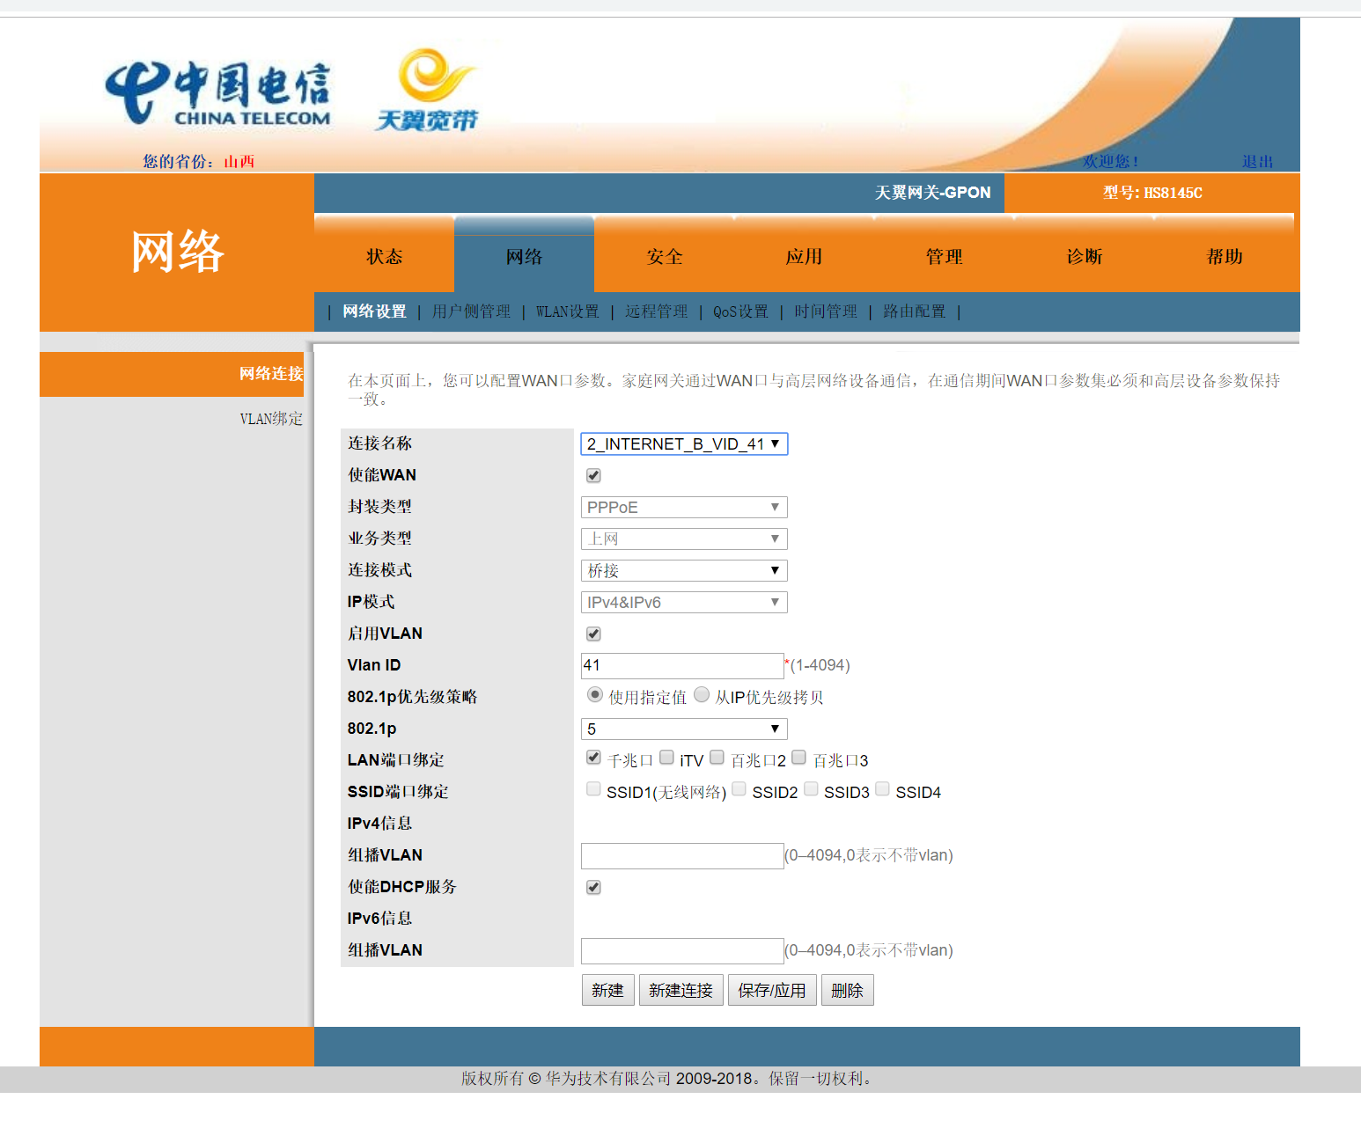
Task: Click the China Telecom logo
Action: [x=218, y=93]
